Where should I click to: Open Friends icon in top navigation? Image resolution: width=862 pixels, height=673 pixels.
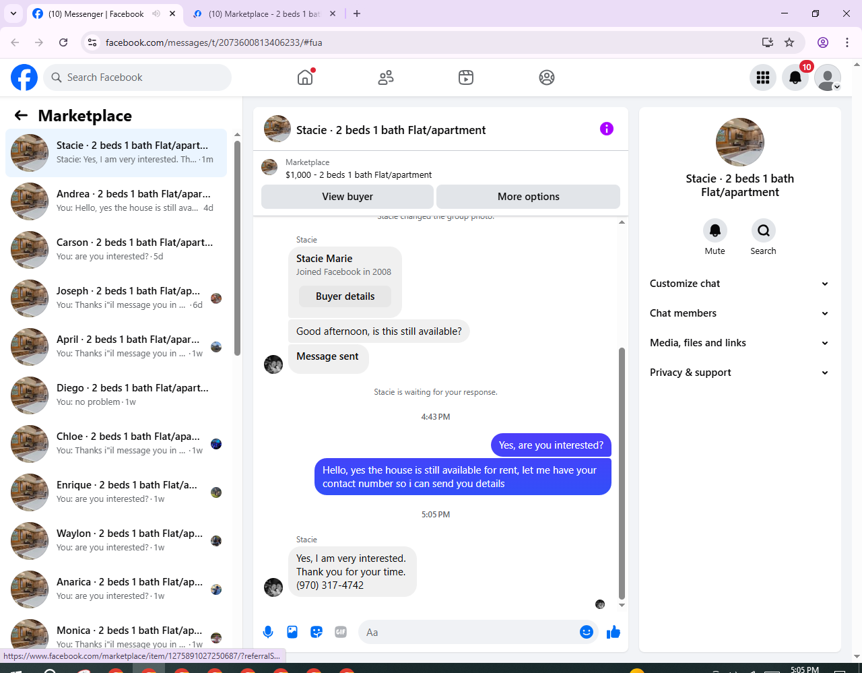click(x=386, y=77)
